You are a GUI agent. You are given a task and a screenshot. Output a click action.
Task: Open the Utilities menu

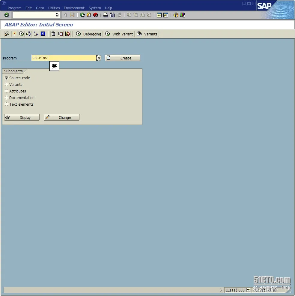point(54,8)
